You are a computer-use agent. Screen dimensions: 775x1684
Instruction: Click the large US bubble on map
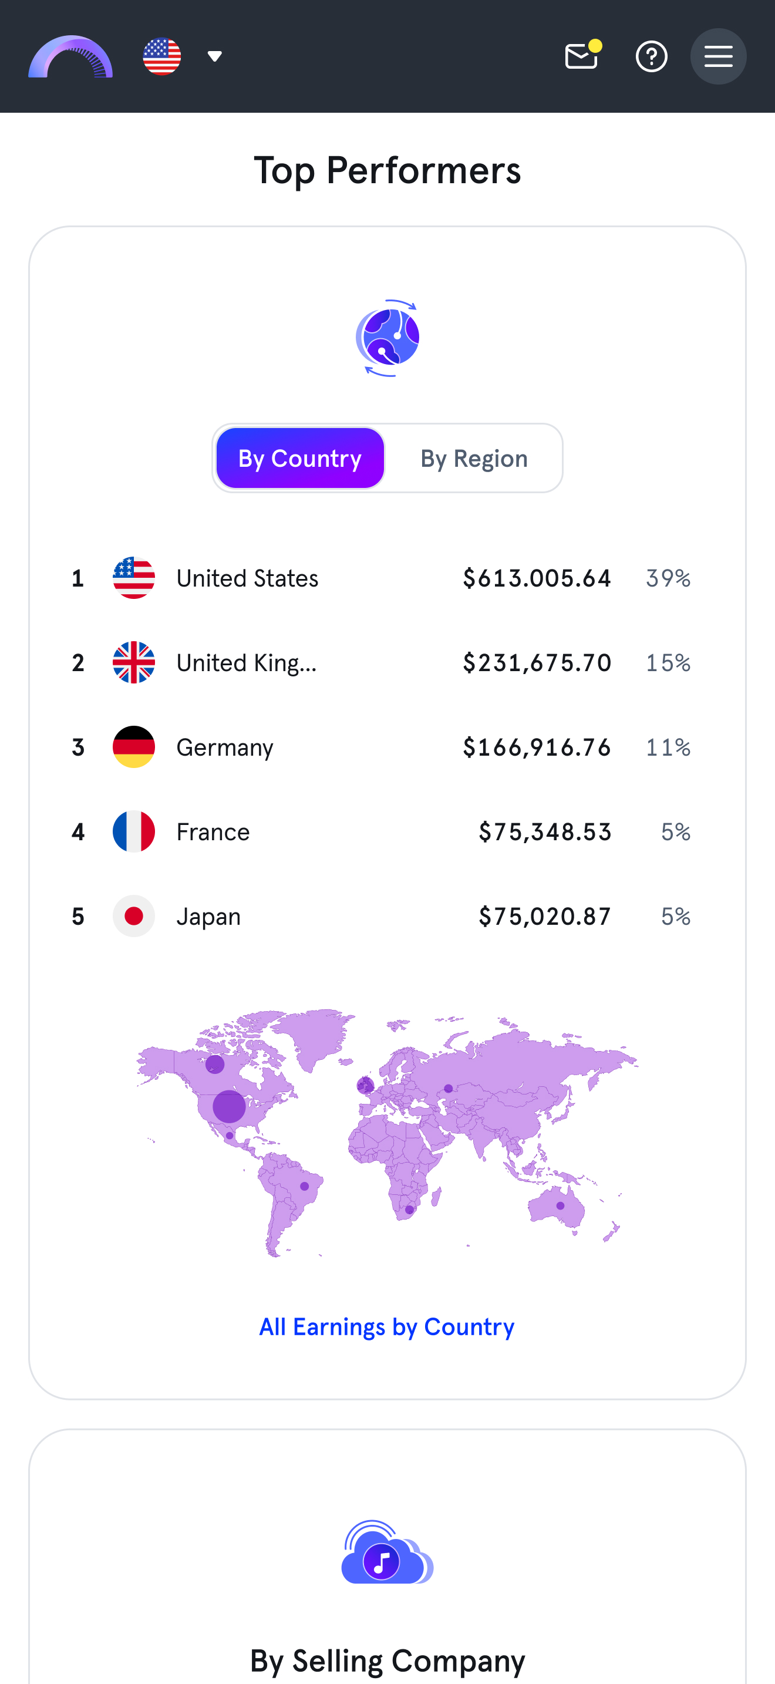(x=230, y=1106)
